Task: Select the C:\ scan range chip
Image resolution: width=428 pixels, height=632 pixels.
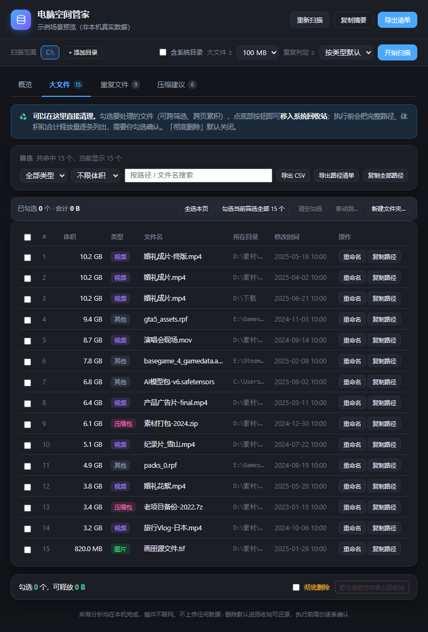Action: pyautogui.click(x=50, y=52)
